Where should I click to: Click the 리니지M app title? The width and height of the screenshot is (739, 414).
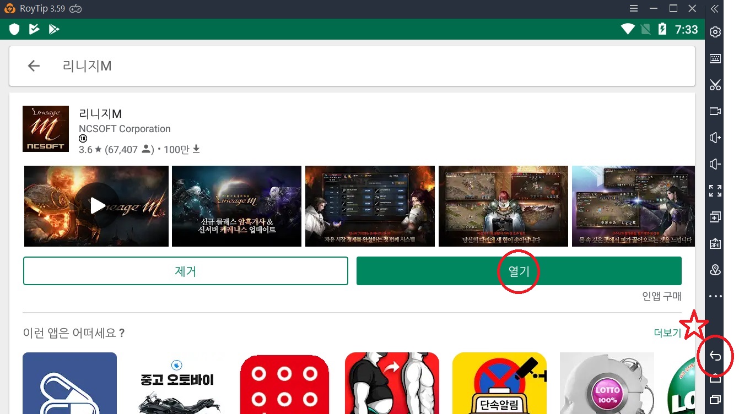[x=100, y=114]
